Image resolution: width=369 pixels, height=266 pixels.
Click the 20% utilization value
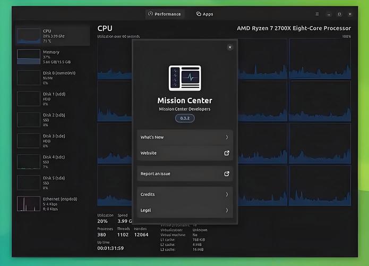coord(102,221)
